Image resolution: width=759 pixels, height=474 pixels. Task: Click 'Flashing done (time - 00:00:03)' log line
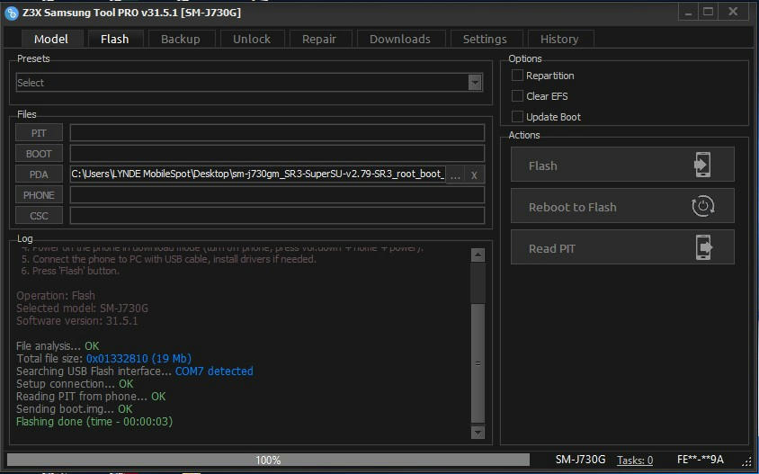tap(94, 421)
